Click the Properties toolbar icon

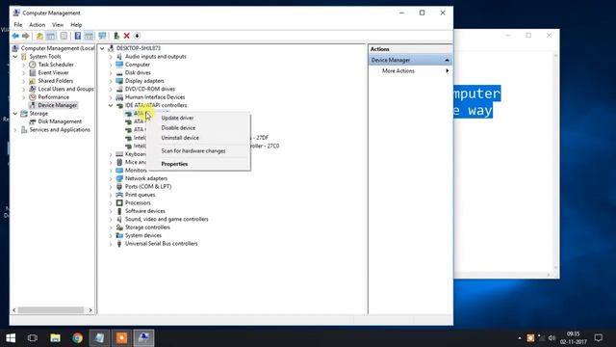(x=64, y=36)
